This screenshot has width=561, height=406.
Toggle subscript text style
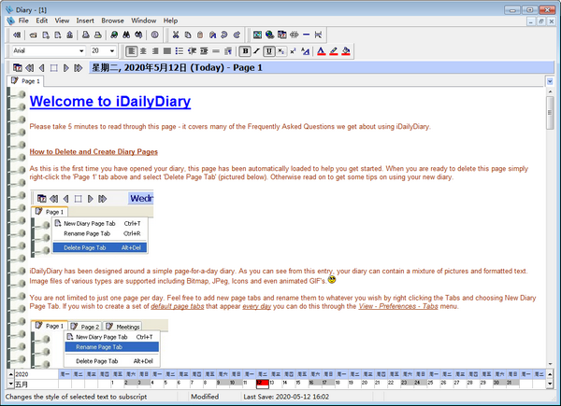[281, 51]
